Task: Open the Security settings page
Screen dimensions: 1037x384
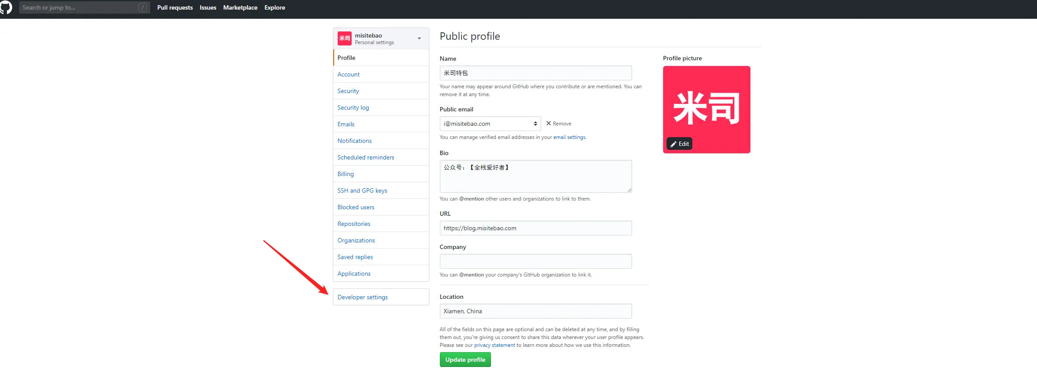Action: click(381, 91)
